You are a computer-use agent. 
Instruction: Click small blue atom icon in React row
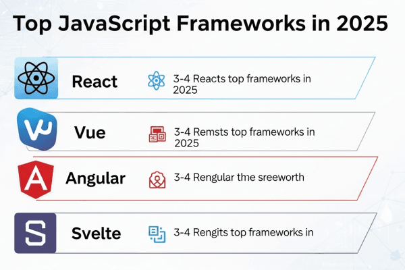[157, 82]
